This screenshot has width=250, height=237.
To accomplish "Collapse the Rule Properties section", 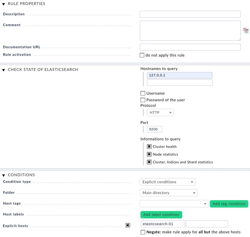I will coord(4,4).
